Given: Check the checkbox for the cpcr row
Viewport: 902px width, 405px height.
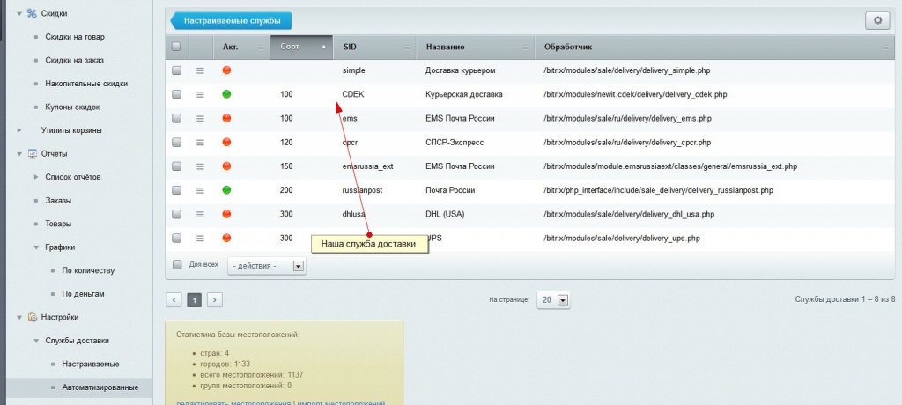Looking at the screenshot, I should tap(176, 142).
